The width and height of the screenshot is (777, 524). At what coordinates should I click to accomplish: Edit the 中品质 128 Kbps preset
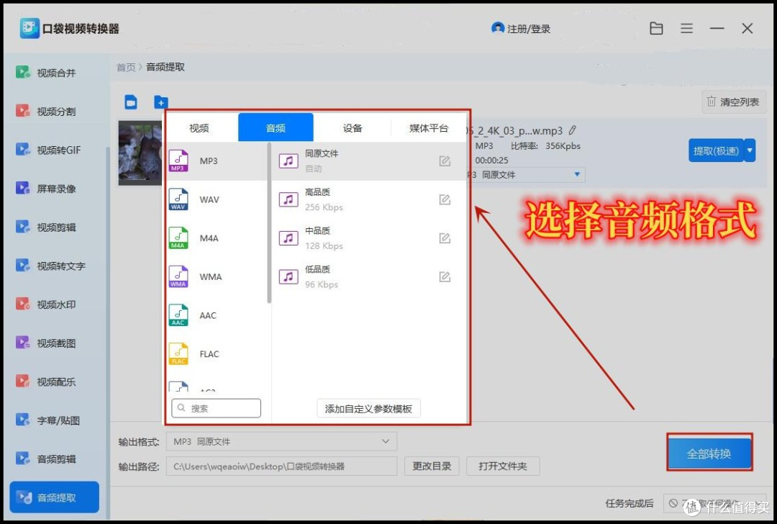(x=445, y=238)
